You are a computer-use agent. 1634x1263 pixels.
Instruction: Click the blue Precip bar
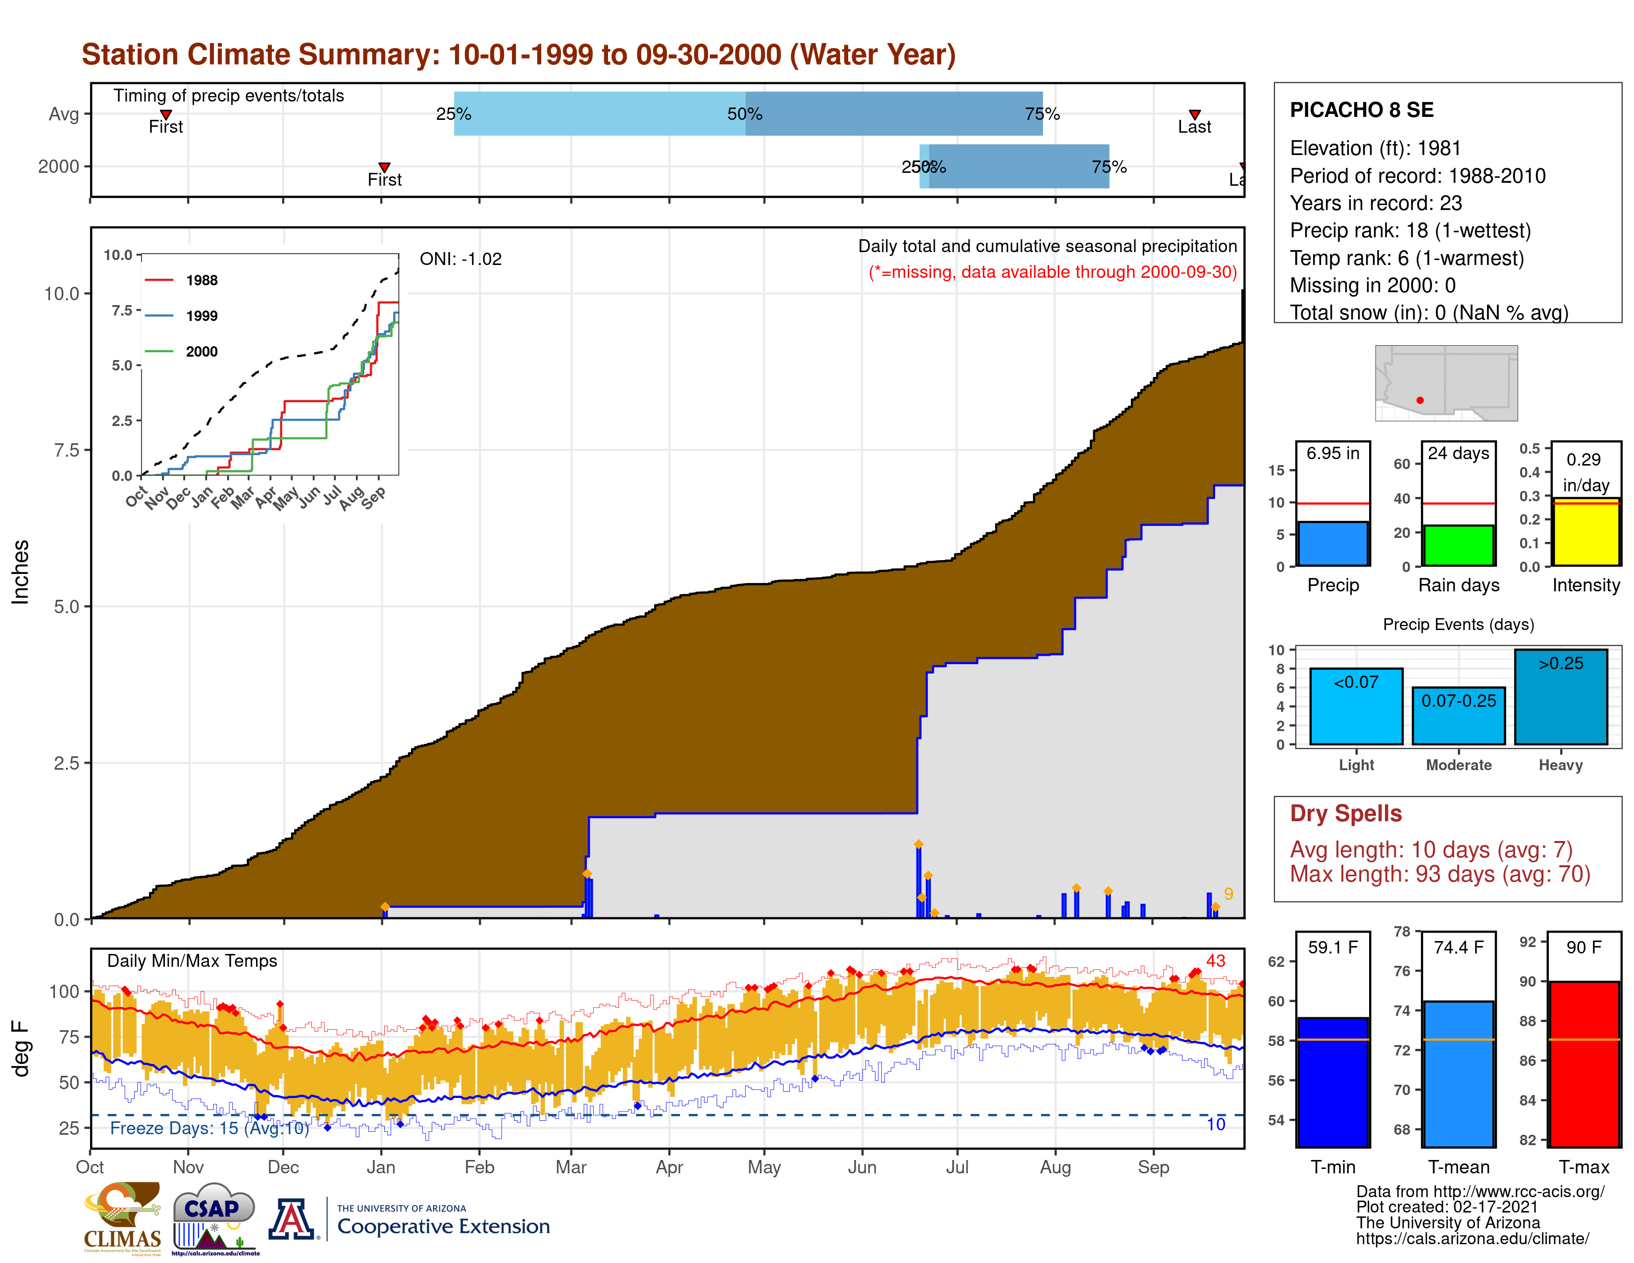pos(1332,543)
